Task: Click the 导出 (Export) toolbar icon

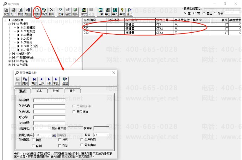Action: [108, 12]
